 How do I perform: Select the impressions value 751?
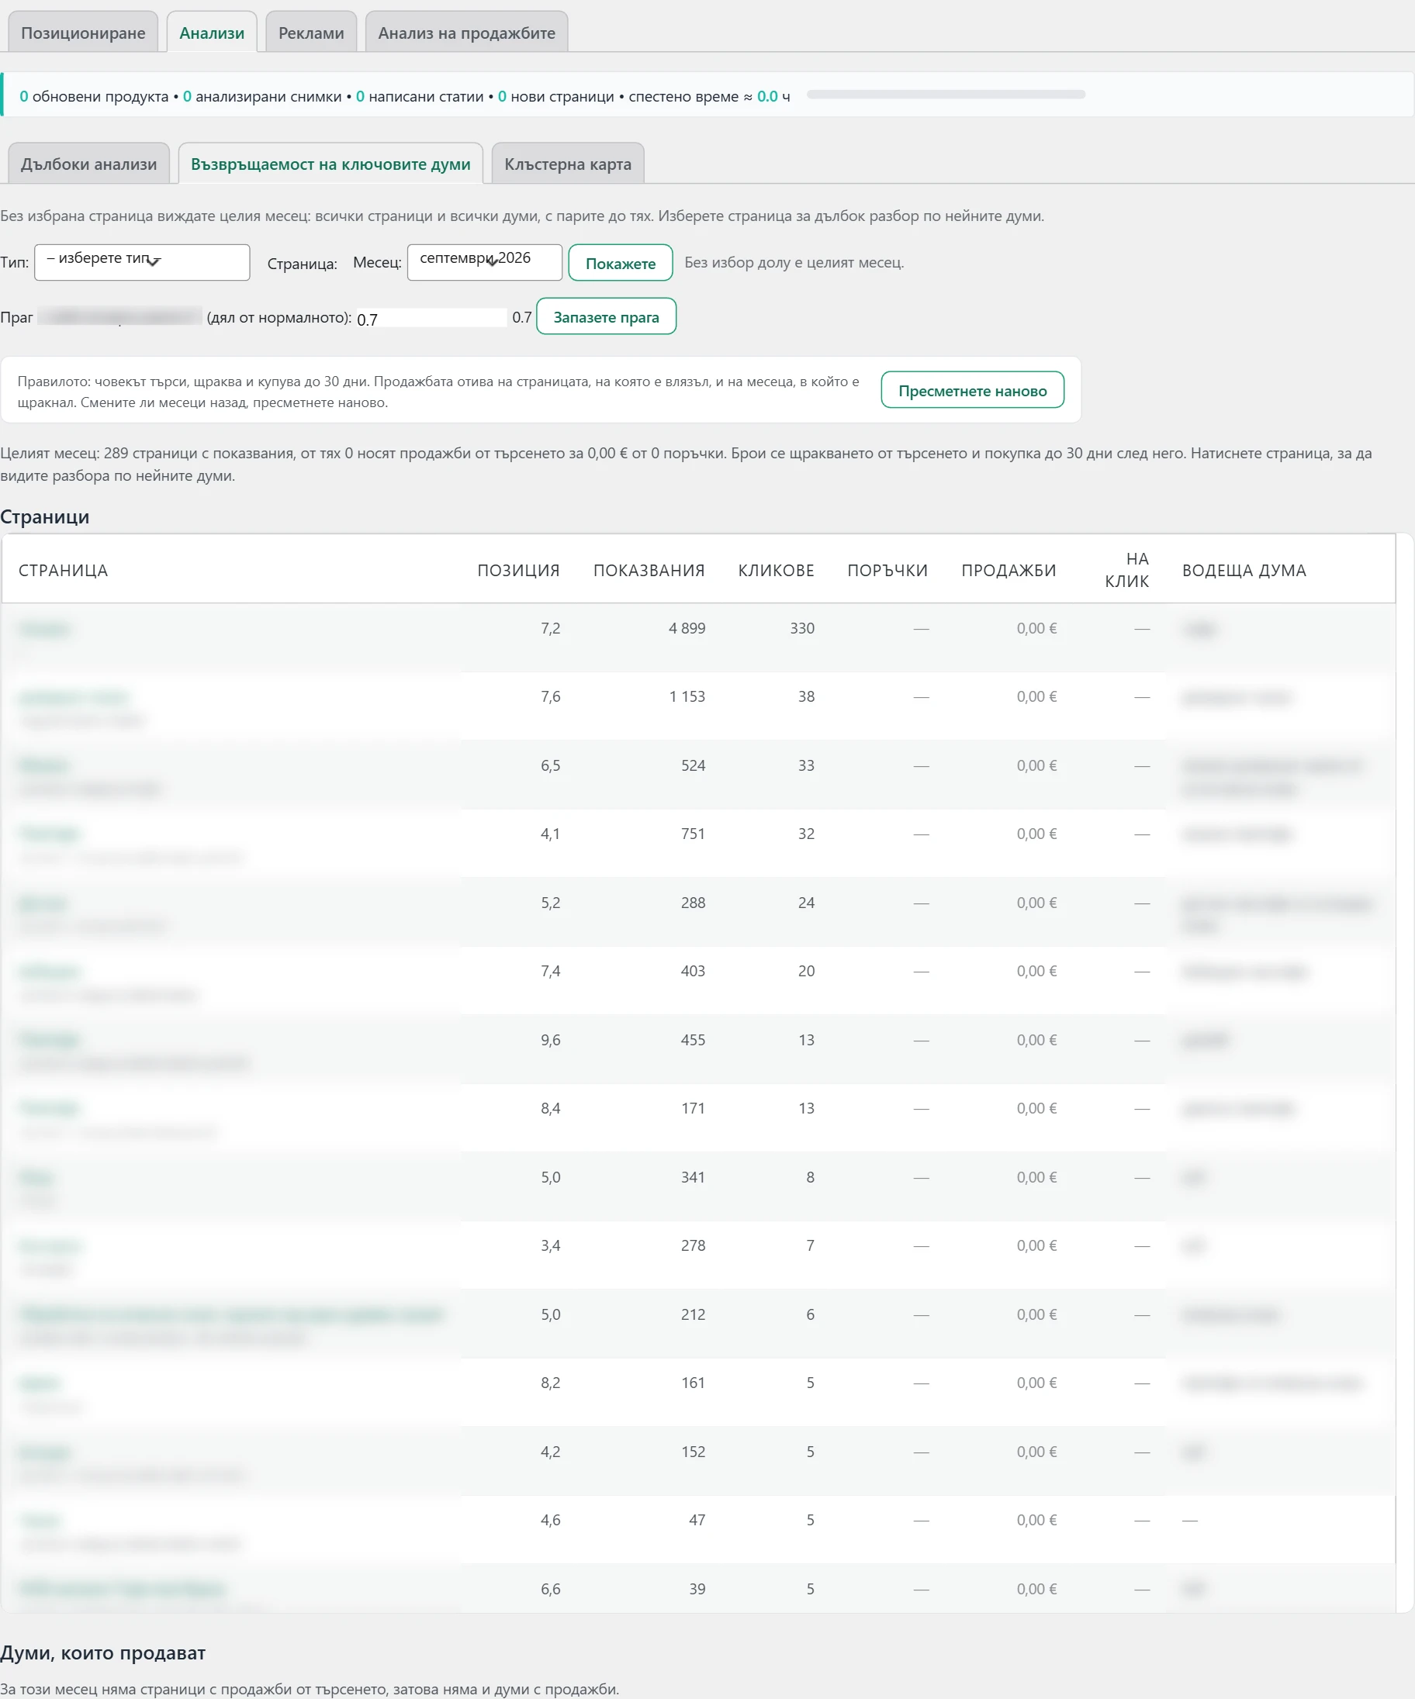(693, 834)
